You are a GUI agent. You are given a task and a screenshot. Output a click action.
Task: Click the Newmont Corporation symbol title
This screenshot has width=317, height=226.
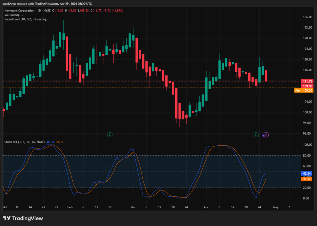click(x=20, y=11)
